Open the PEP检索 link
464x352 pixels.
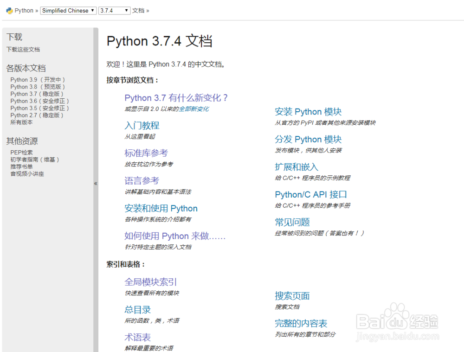pos(22,152)
